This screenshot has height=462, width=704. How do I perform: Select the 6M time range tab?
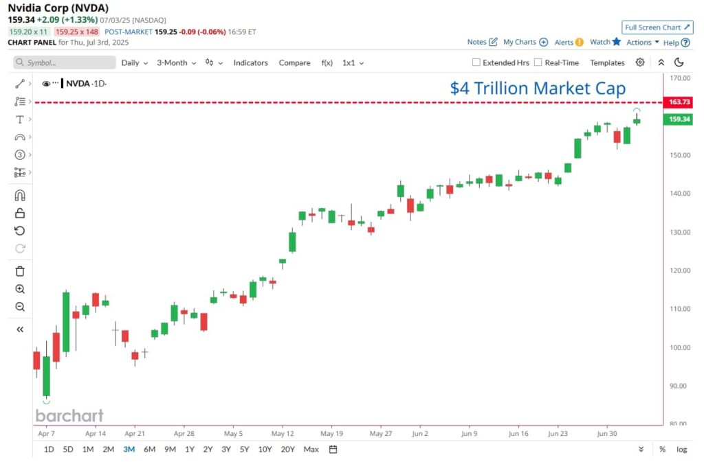tap(149, 449)
